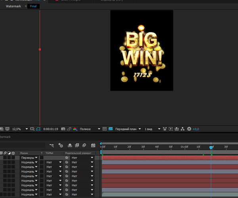This screenshot has width=238, height=198.
Task: Click the parent pick whip on Перекры row
Action: click(67, 158)
